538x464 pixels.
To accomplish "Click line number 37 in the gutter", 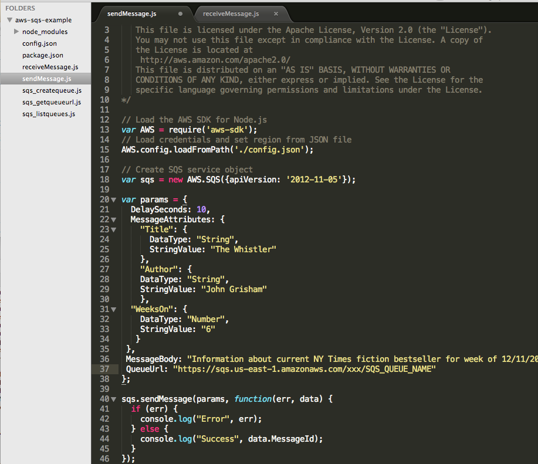I will 104,369.
